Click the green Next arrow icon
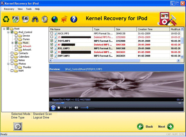Viewport: 186px width, 137px height. pyautogui.click(x=170, y=127)
